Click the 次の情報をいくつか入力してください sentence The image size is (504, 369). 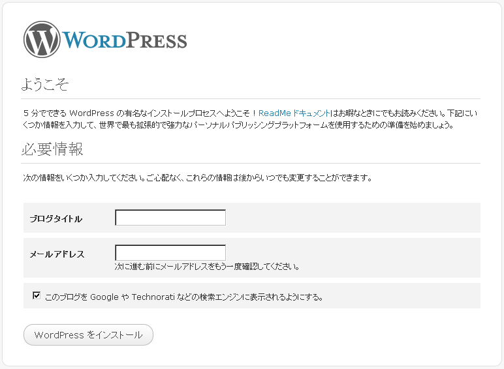tap(197, 178)
